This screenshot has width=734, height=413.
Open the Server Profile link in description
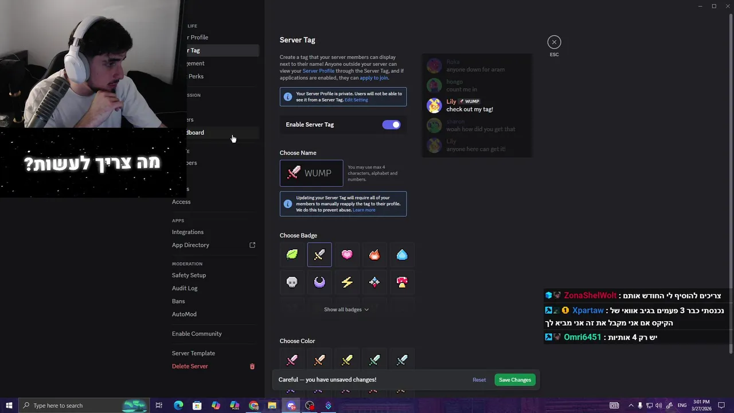pos(318,71)
